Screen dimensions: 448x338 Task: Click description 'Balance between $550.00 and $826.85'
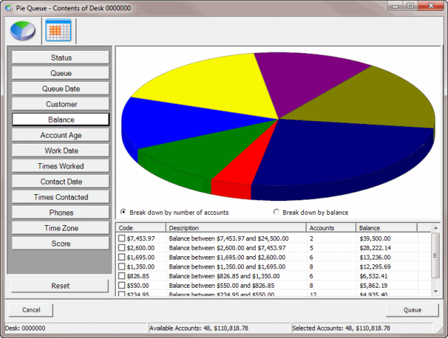point(222,286)
